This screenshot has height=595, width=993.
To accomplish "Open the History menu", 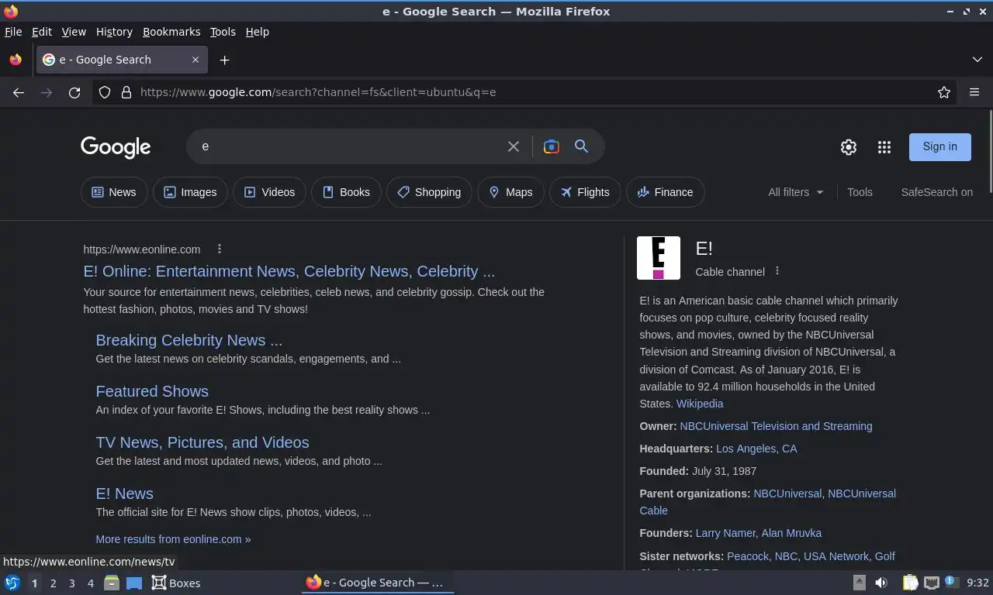I will (114, 32).
